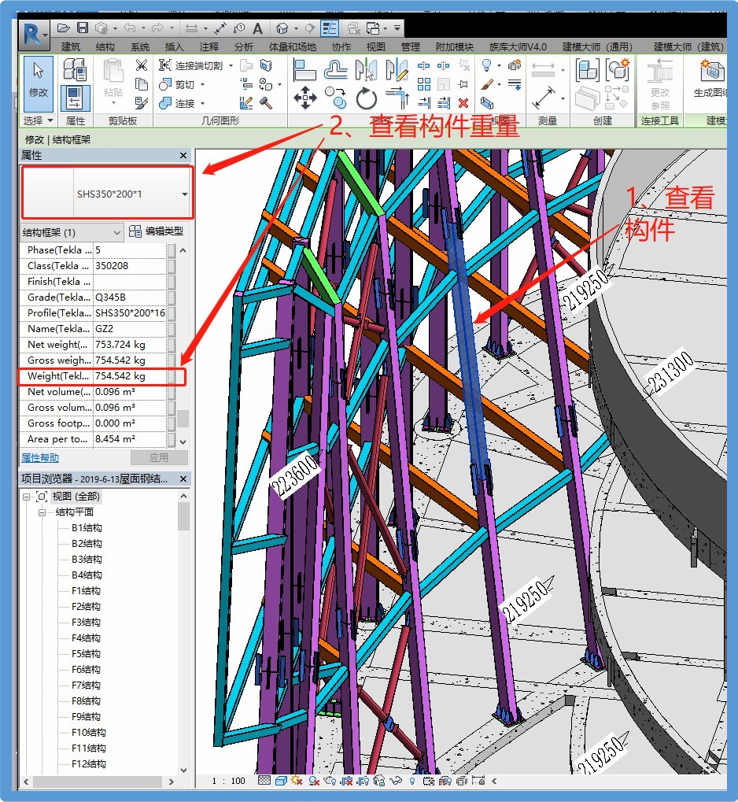Select the Trim/Extend to Corner icon

click(x=397, y=98)
